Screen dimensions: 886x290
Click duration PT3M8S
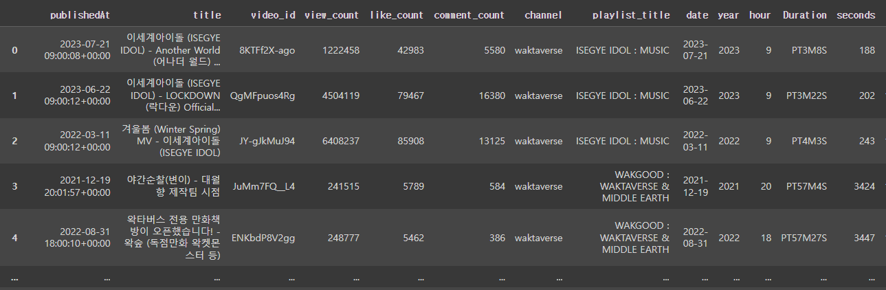(x=809, y=50)
